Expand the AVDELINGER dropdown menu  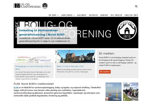pyautogui.click(x=68, y=15)
